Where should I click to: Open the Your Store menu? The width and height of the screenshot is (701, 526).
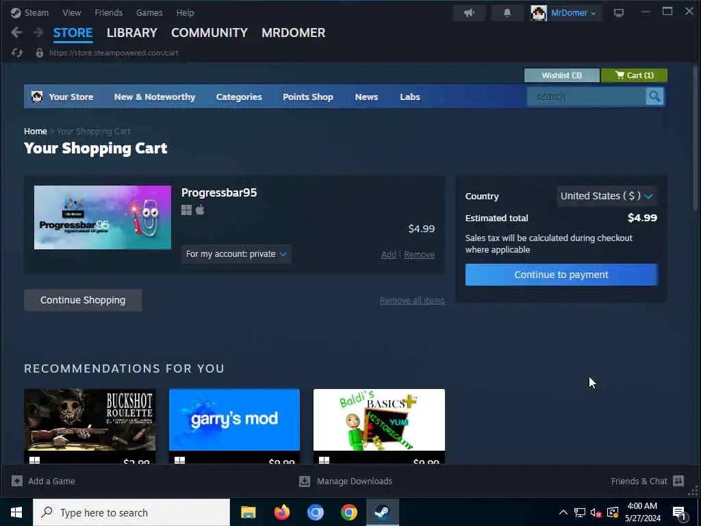coord(71,97)
